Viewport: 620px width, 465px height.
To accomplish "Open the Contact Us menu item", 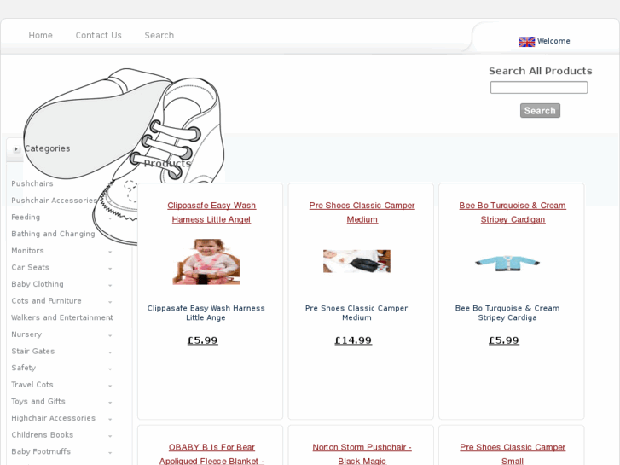I will pos(98,35).
